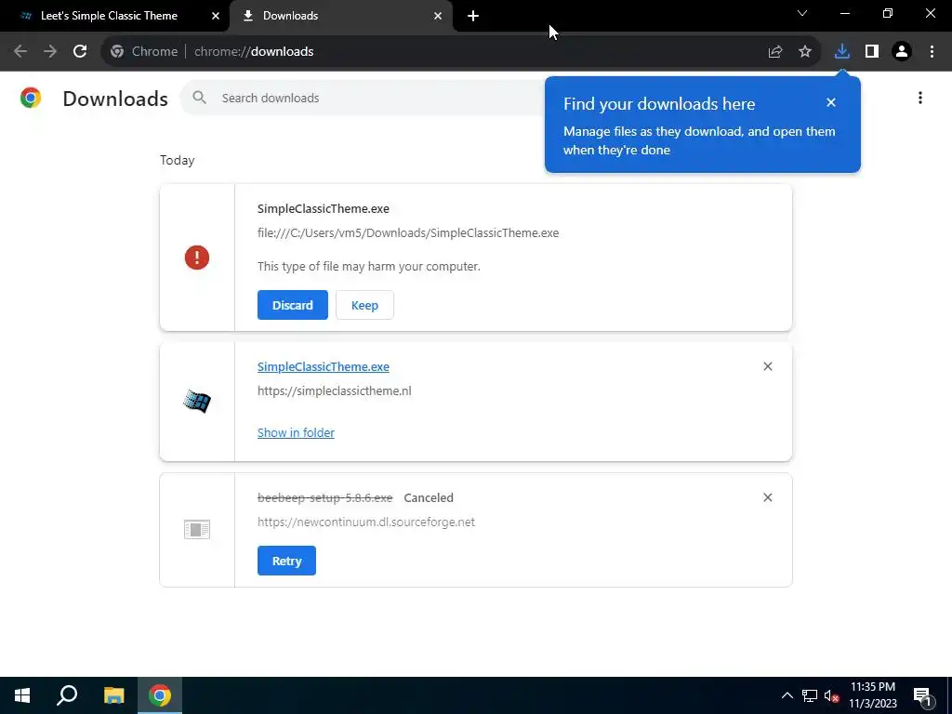
Task: Open the Windows Start menu
Action: point(22,695)
